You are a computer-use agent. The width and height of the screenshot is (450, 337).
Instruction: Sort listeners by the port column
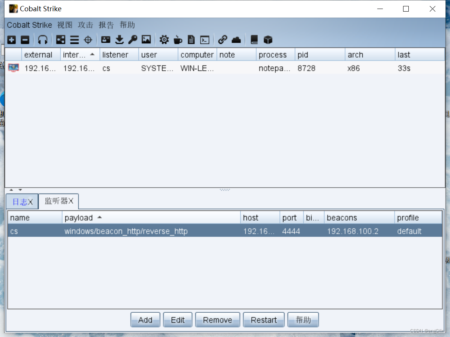point(291,218)
